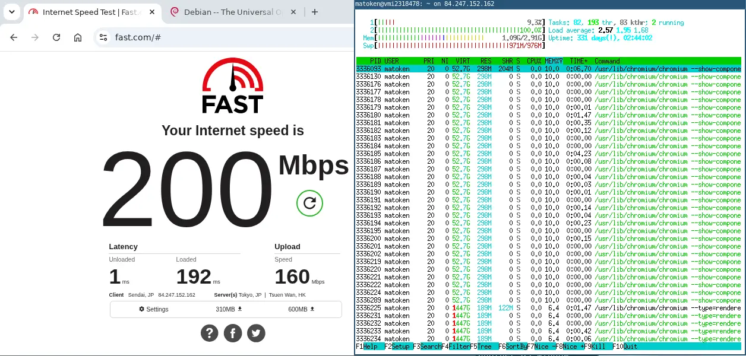This screenshot has width=746, height=356.
Task: Click F7 Nice - in htop footer
Action: coord(541,347)
